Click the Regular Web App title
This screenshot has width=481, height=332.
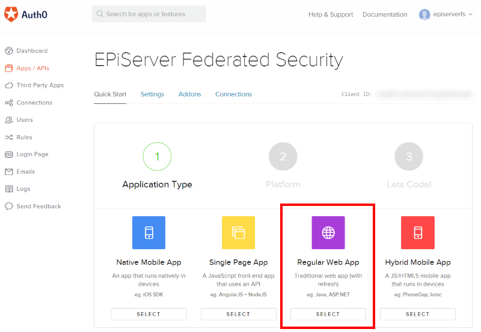click(x=328, y=262)
